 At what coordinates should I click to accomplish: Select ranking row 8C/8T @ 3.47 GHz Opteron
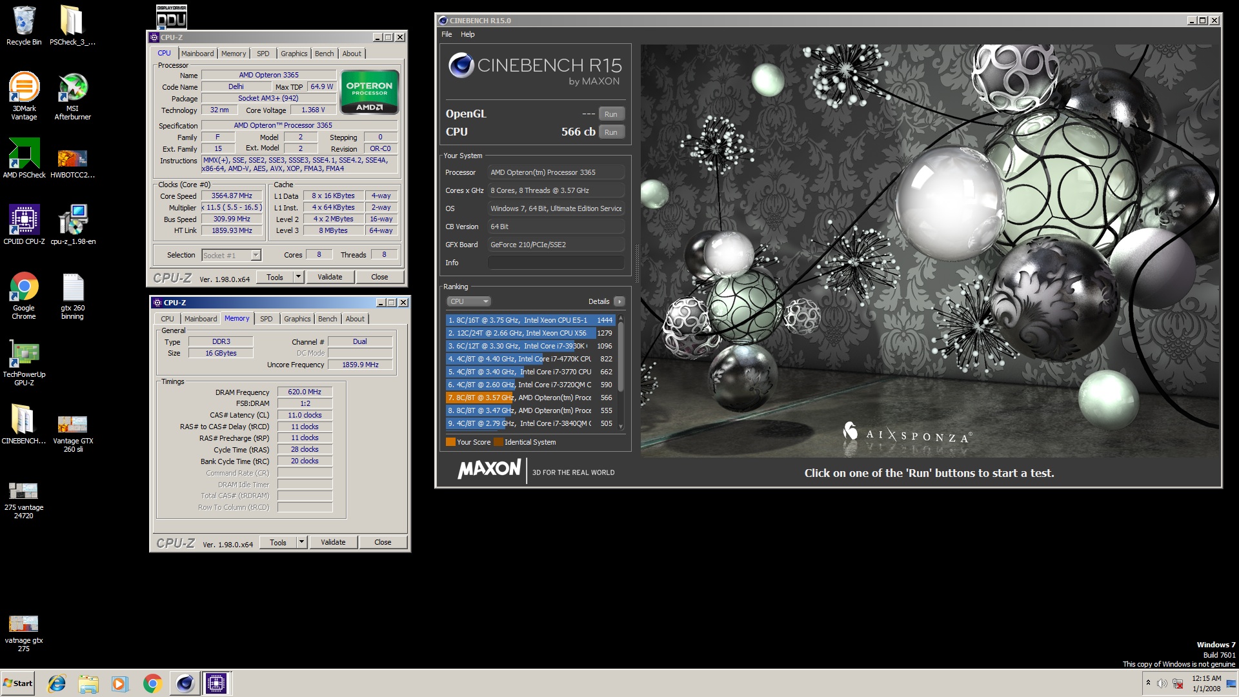[x=530, y=410]
